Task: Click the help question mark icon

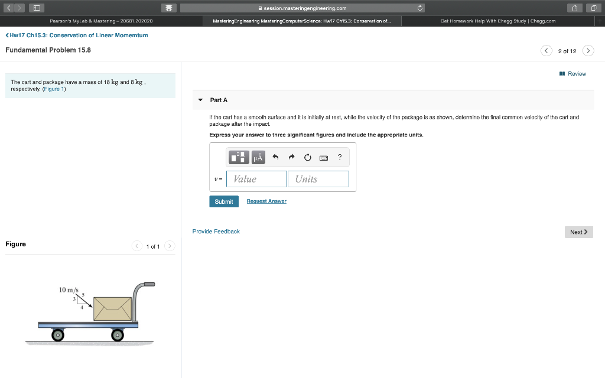Action: click(339, 157)
